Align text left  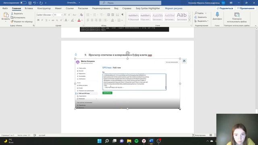tap(88, 20)
